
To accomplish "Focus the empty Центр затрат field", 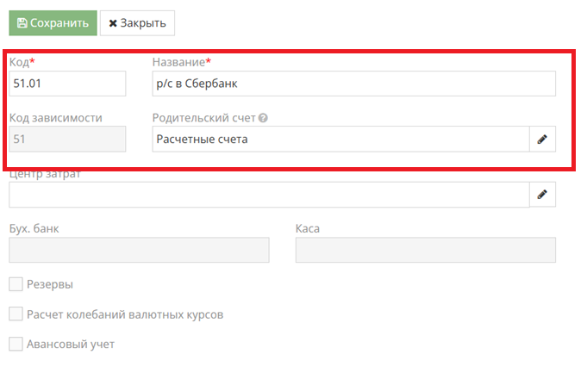I will coord(269,195).
